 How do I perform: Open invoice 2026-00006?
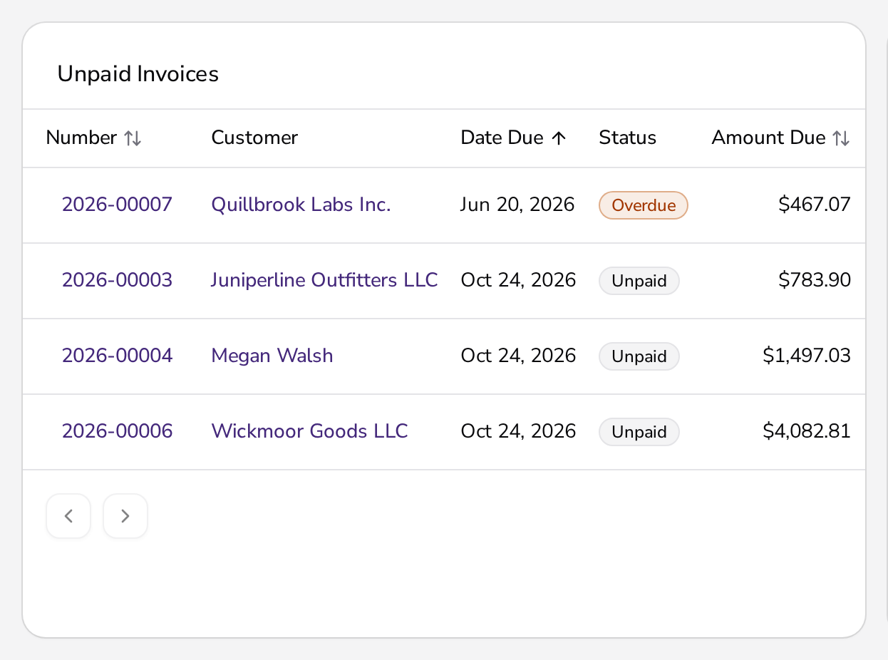[x=117, y=432]
